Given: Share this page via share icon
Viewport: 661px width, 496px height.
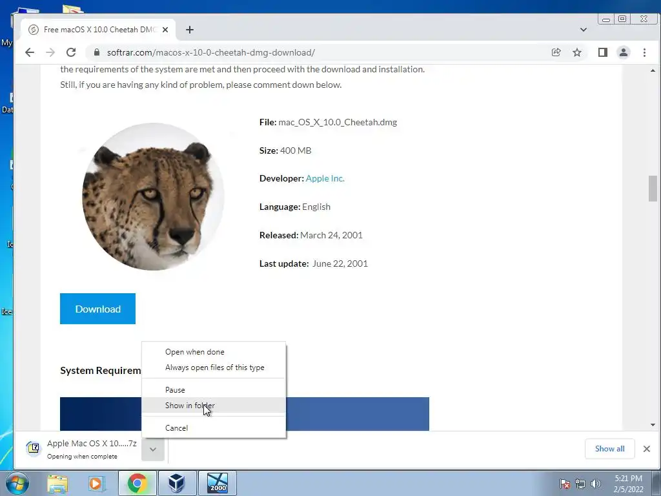Looking at the screenshot, I should click(556, 52).
